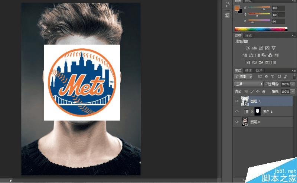The height and width of the screenshot is (183, 297).
Task: Add a Curves adjustment layer
Action: point(261,48)
